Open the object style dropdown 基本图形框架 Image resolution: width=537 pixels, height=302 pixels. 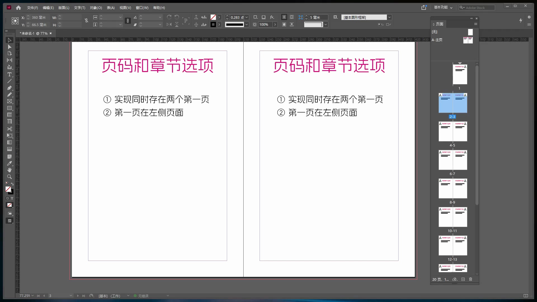pos(389,17)
